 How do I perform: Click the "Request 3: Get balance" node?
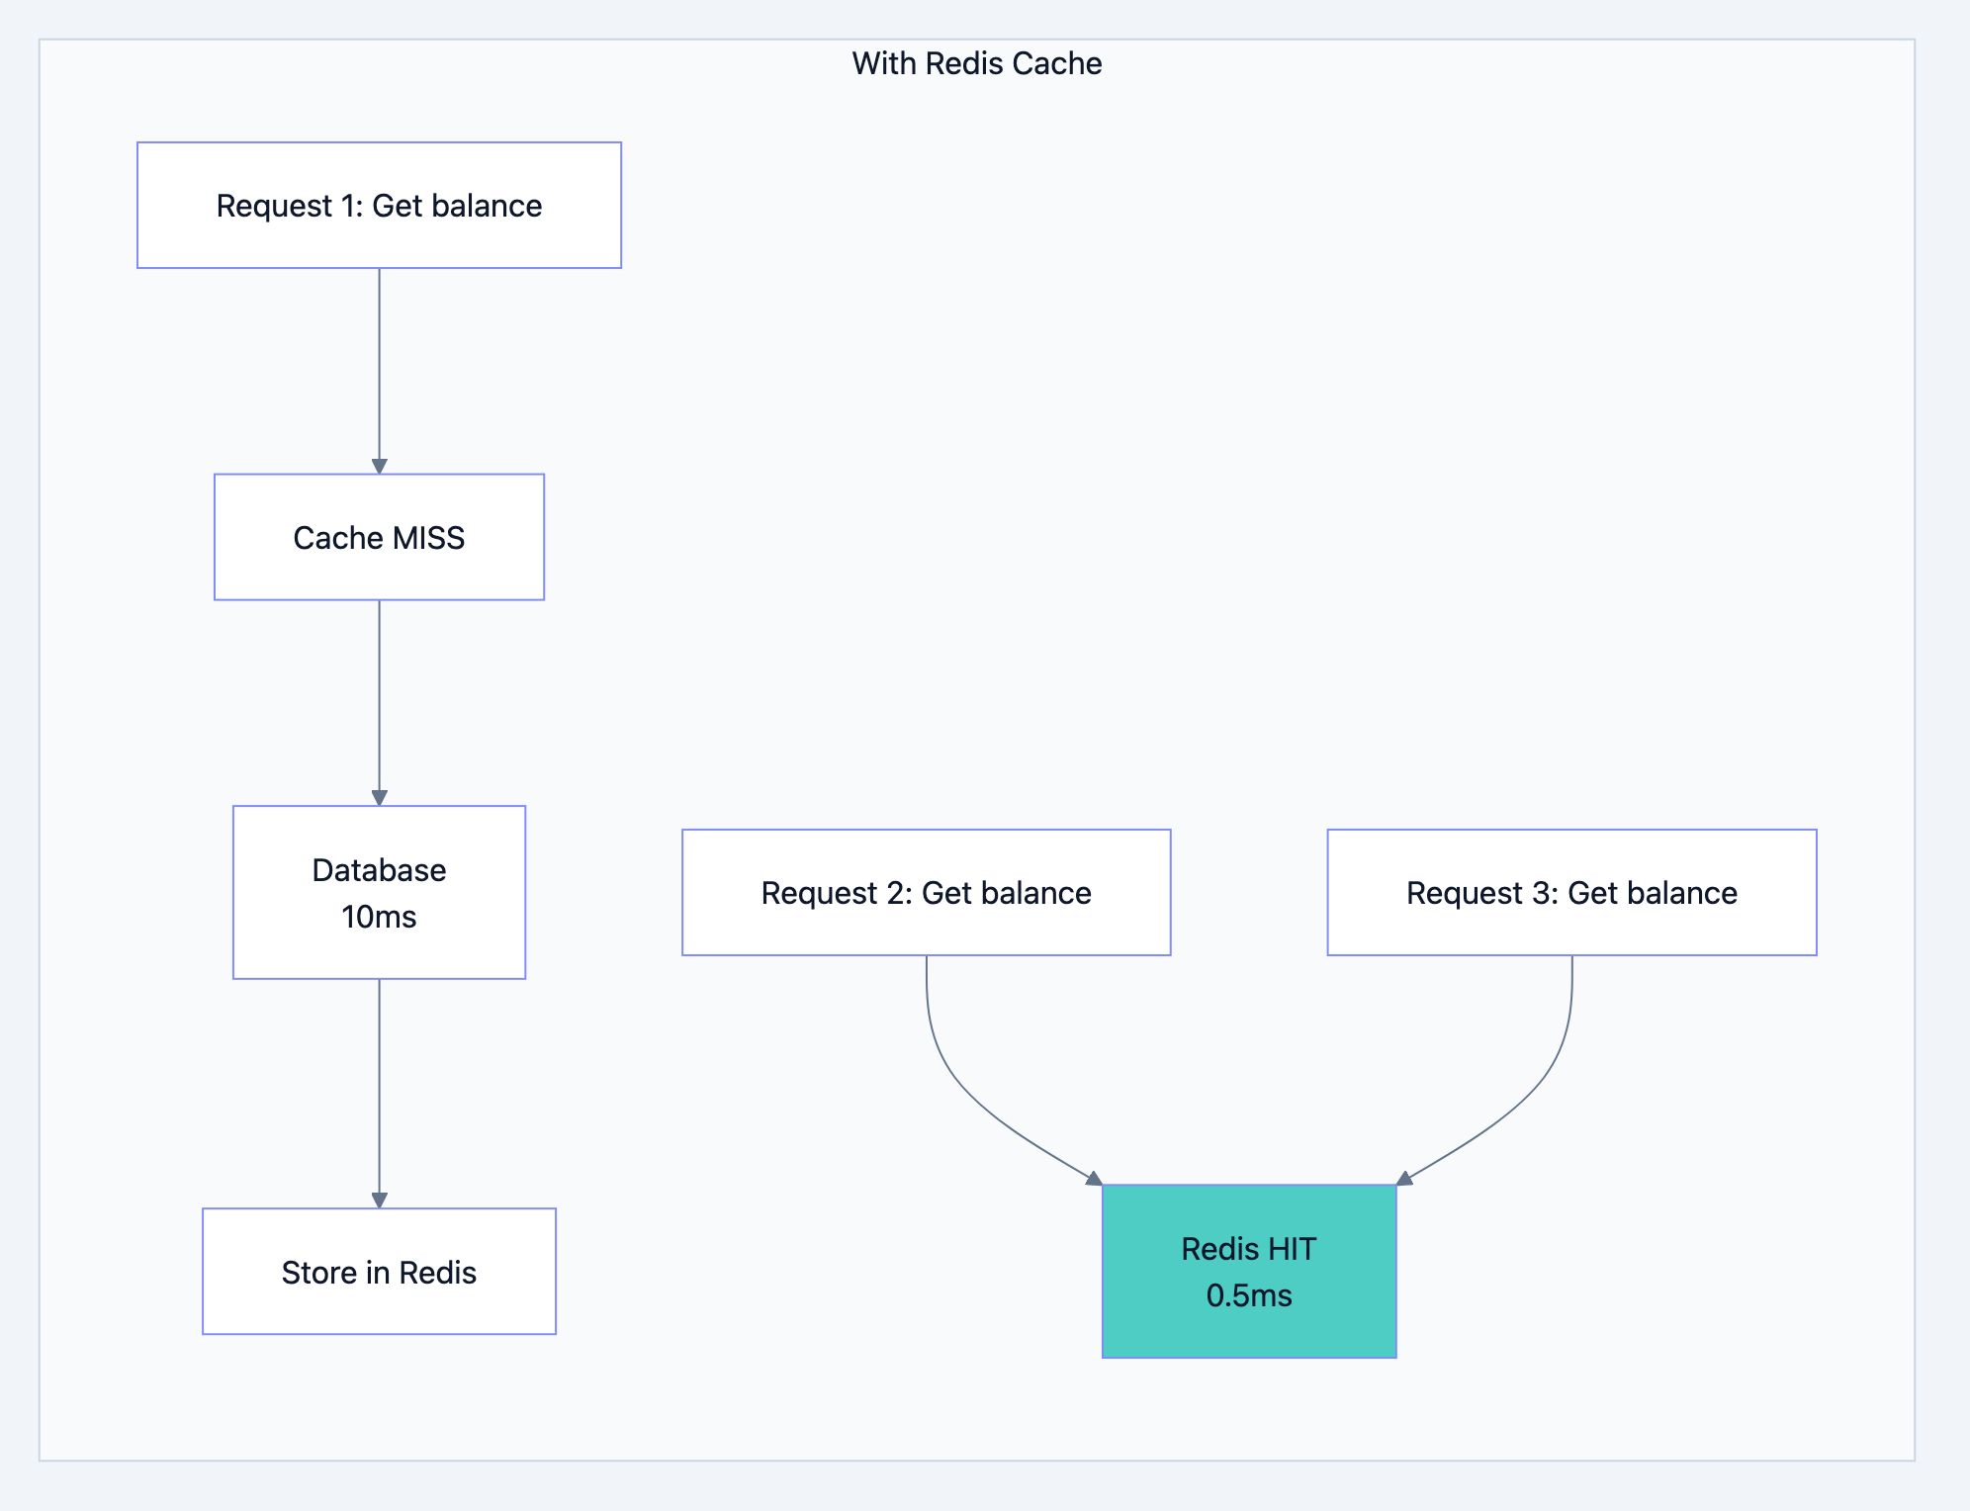[1570, 891]
